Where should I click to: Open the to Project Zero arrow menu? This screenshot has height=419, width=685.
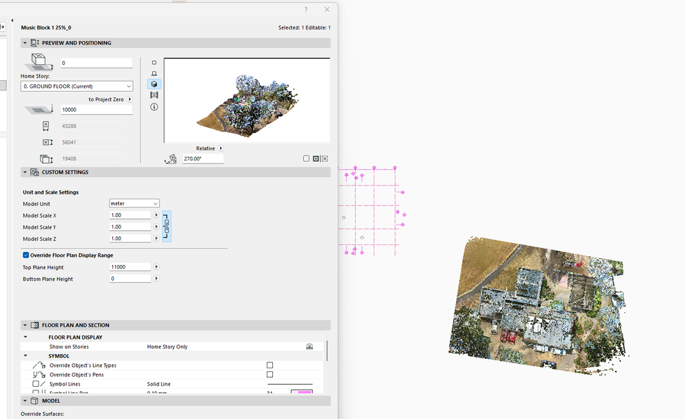click(130, 99)
